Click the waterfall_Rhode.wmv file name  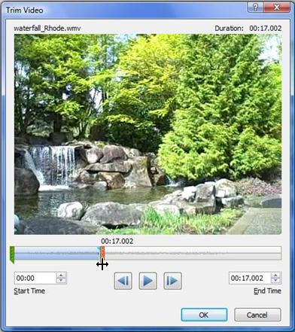47,28
